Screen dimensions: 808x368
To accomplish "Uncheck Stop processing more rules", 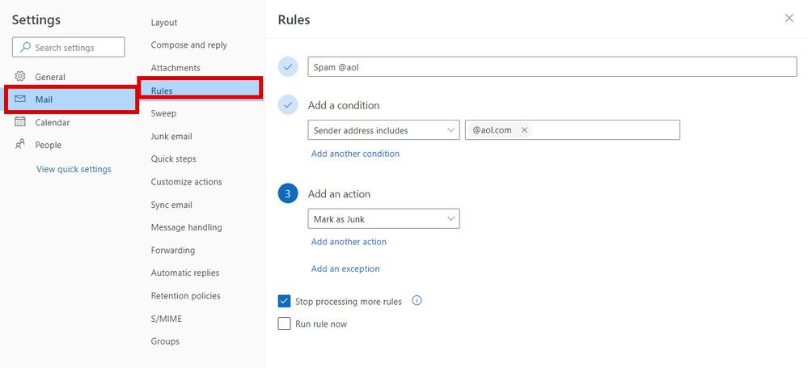I will pyautogui.click(x=284, y=302).
